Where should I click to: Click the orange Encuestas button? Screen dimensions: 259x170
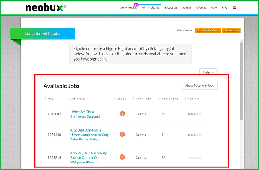231,30
